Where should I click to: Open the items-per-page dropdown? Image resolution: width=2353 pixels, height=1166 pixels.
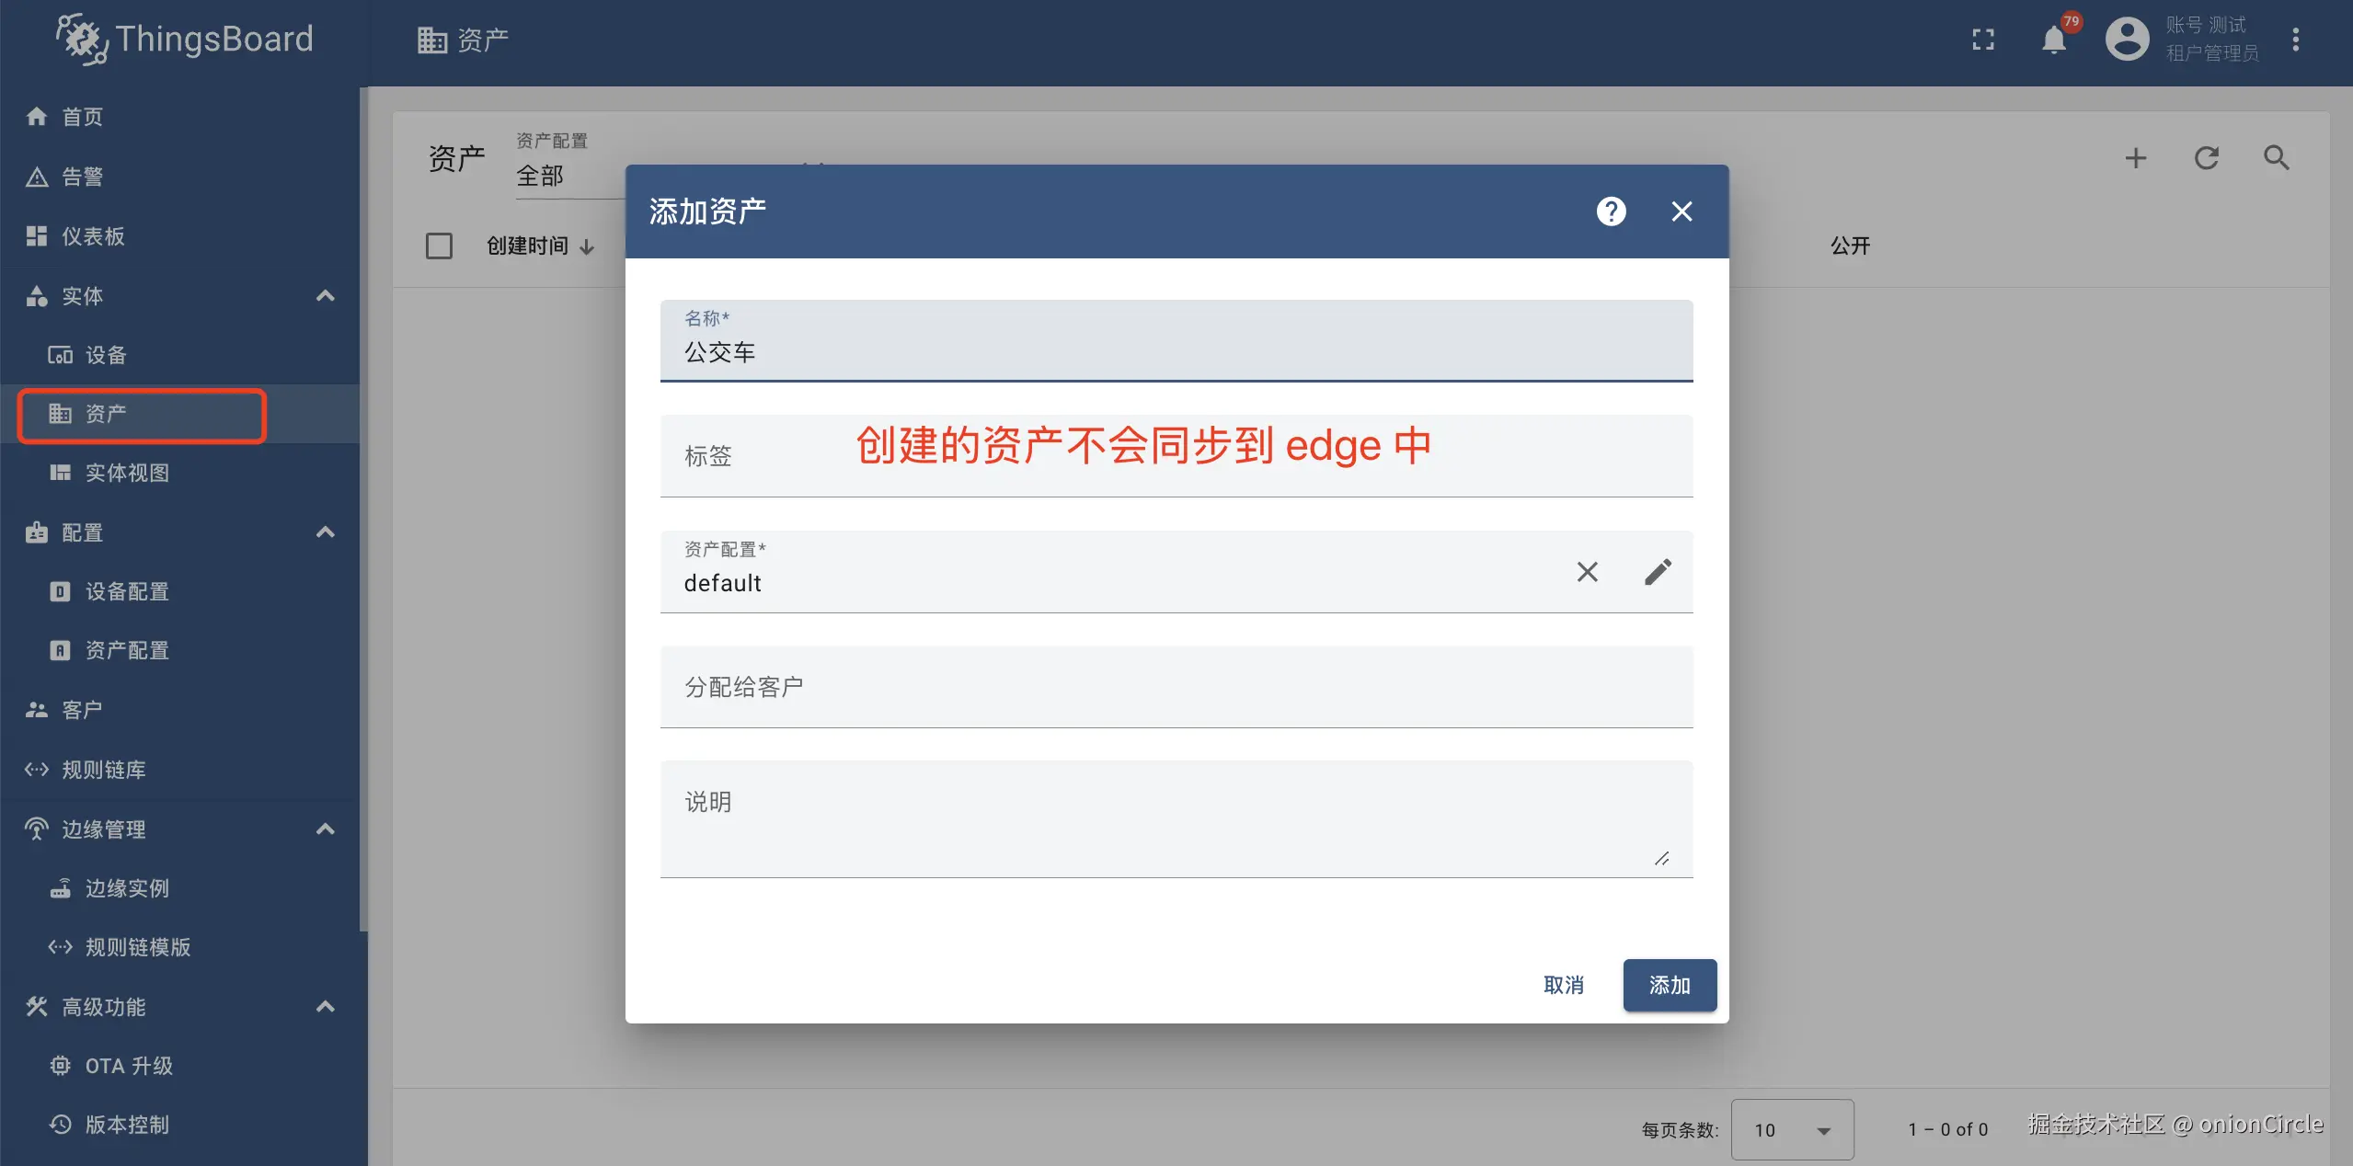[1792, 1130]
